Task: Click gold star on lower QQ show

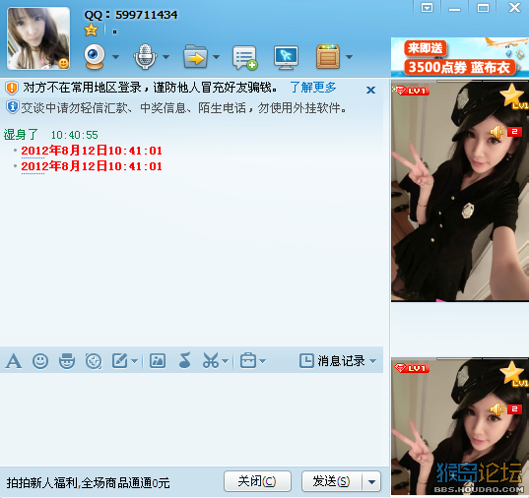Action: pyautogui.click(x=511, y=373)
